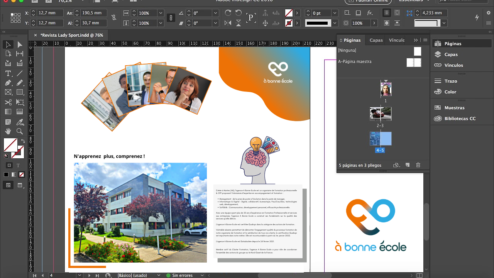This screenshot has height=278, width=494.
Task: Click the quick apply lightning icon
Action: tap(477, 17)
